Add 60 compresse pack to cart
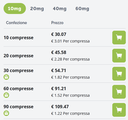Screen dimensions: 128x120 click(119, 92)
